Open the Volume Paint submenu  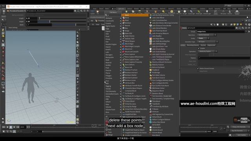(x=113, y=110)
